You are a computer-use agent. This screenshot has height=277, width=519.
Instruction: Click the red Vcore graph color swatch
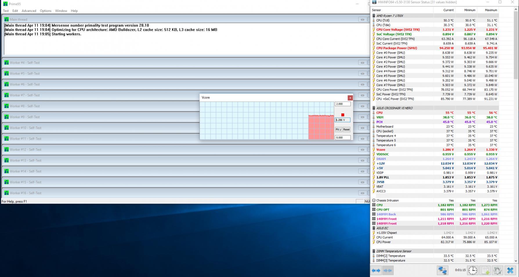[x=343, y=115]
